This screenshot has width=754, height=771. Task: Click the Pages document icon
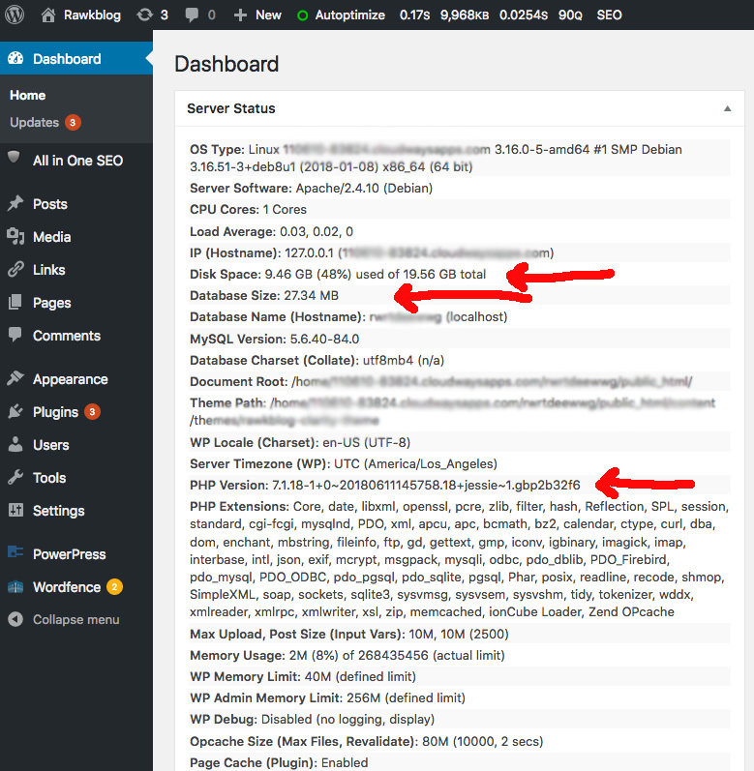(15, 302)
